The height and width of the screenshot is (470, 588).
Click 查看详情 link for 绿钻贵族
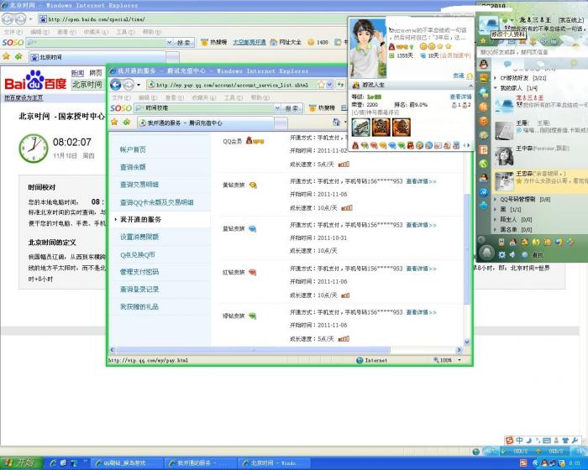point(421,312)
